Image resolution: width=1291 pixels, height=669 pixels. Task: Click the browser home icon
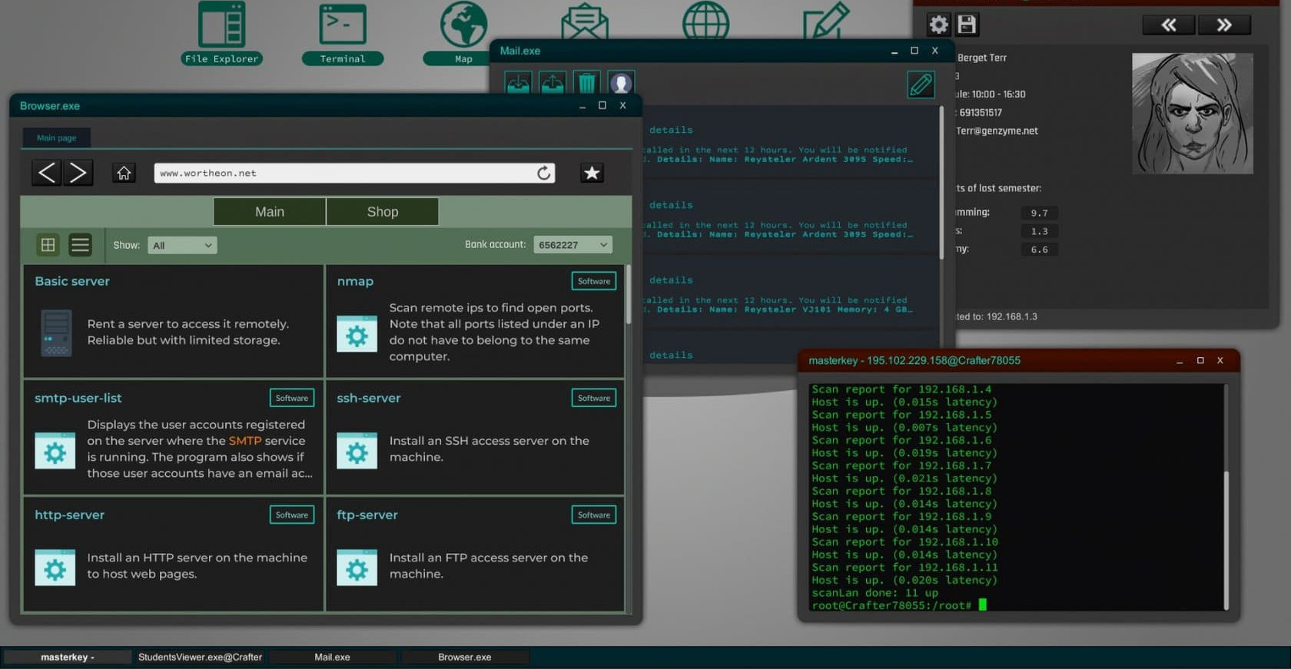click(x=124, y=173)
